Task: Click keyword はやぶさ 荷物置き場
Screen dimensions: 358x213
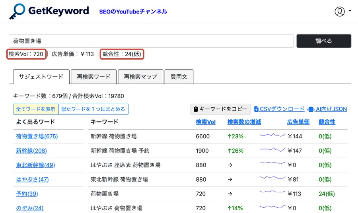Action: (117, 208)
